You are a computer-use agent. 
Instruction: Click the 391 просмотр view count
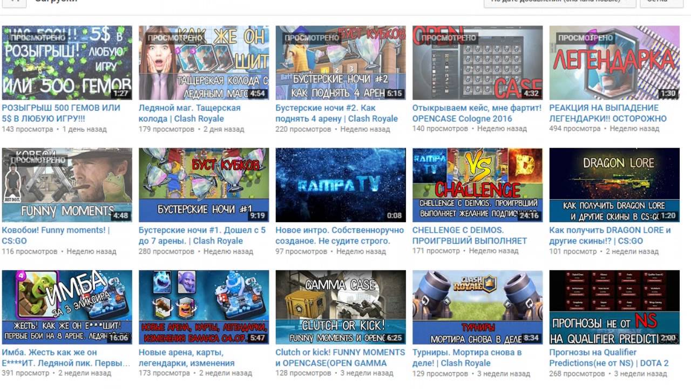pos(26,373)
